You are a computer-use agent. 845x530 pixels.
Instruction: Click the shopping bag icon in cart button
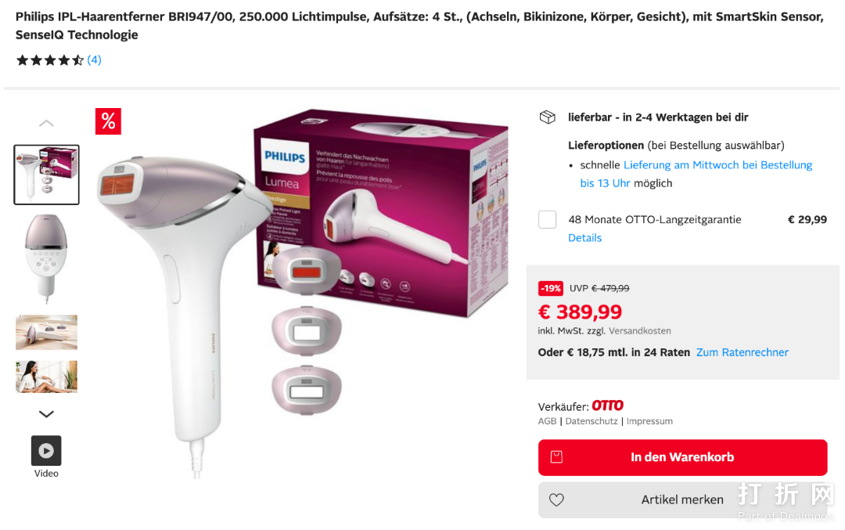[x=557, y=457]
